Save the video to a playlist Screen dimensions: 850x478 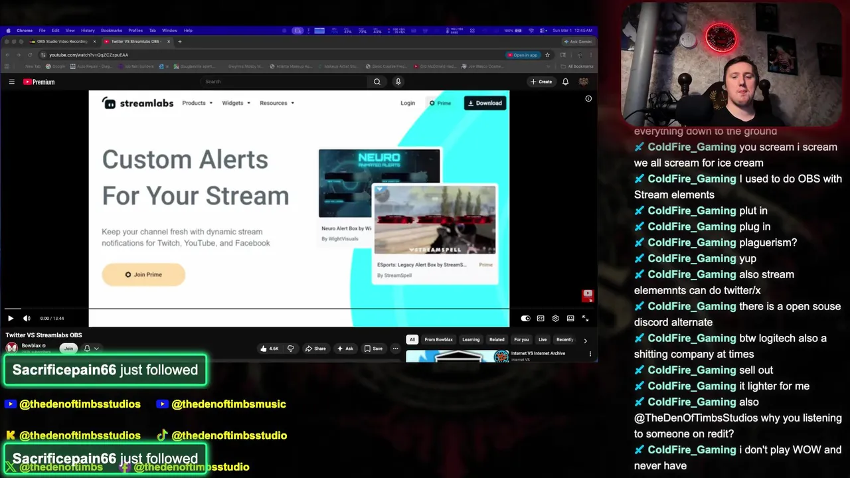tap(373, 349)
